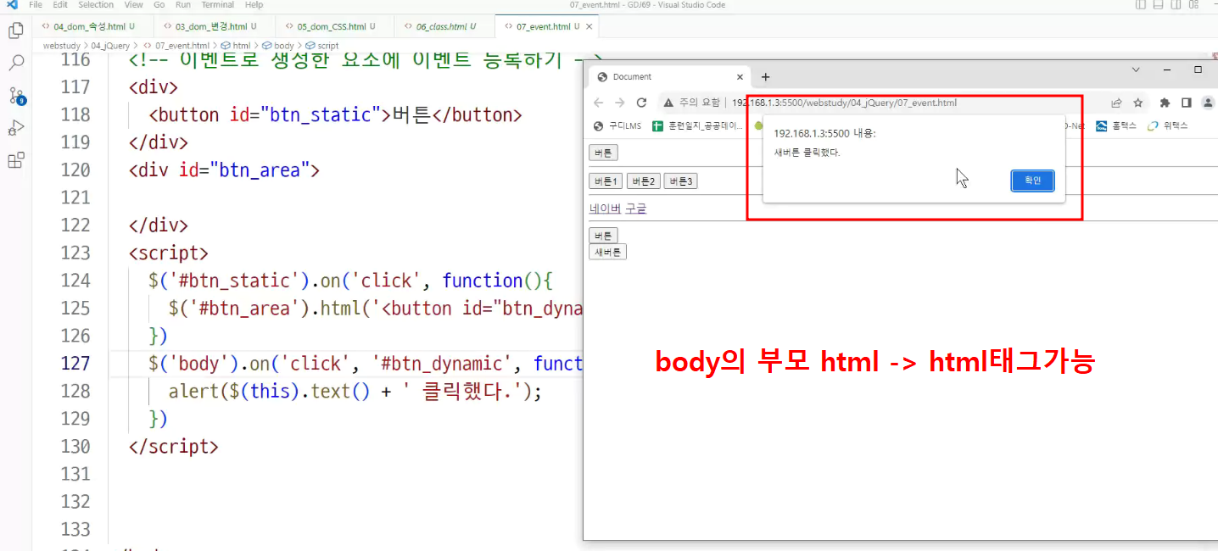Open the 홈택스 bookmark
Viewport: 1218px width, 551px height.
tap(1116, 125)
